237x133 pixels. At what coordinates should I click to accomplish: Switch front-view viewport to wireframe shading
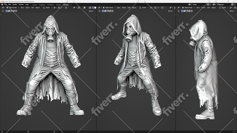coord(93,8)
